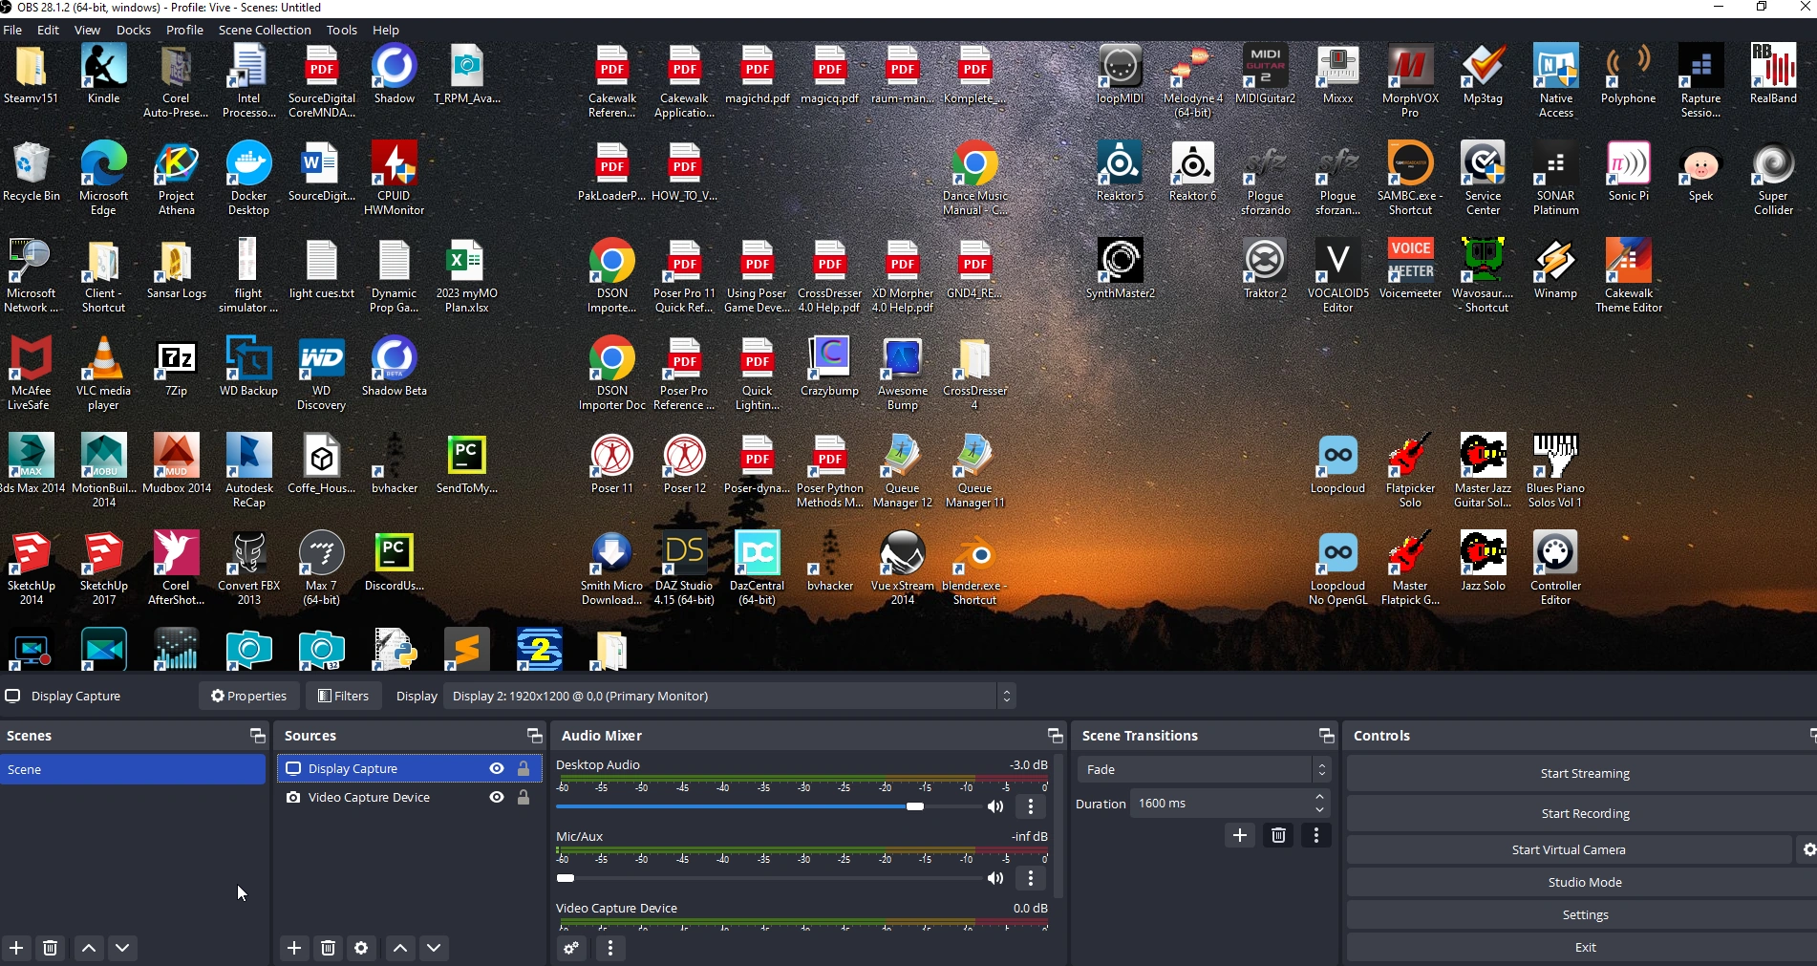This screenshot has height=966, width=1817.
Task: Open the Edit menu
Action: tap(48, 30)
